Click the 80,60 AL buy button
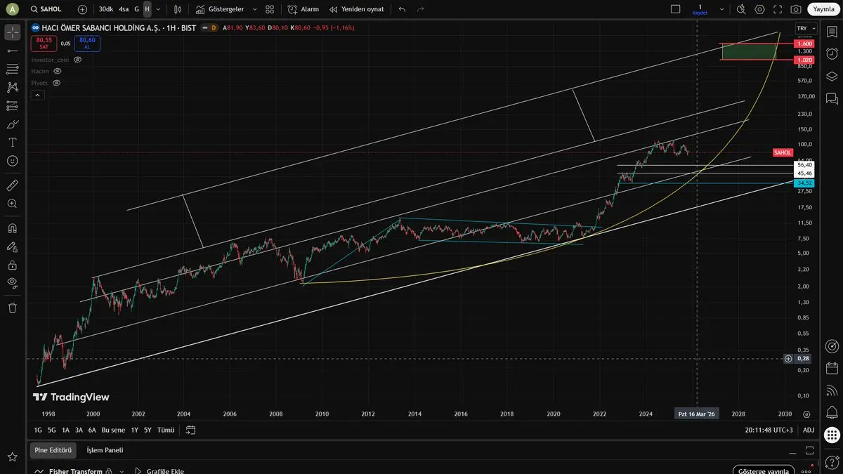The image size is (843, 474). (87, 44)
